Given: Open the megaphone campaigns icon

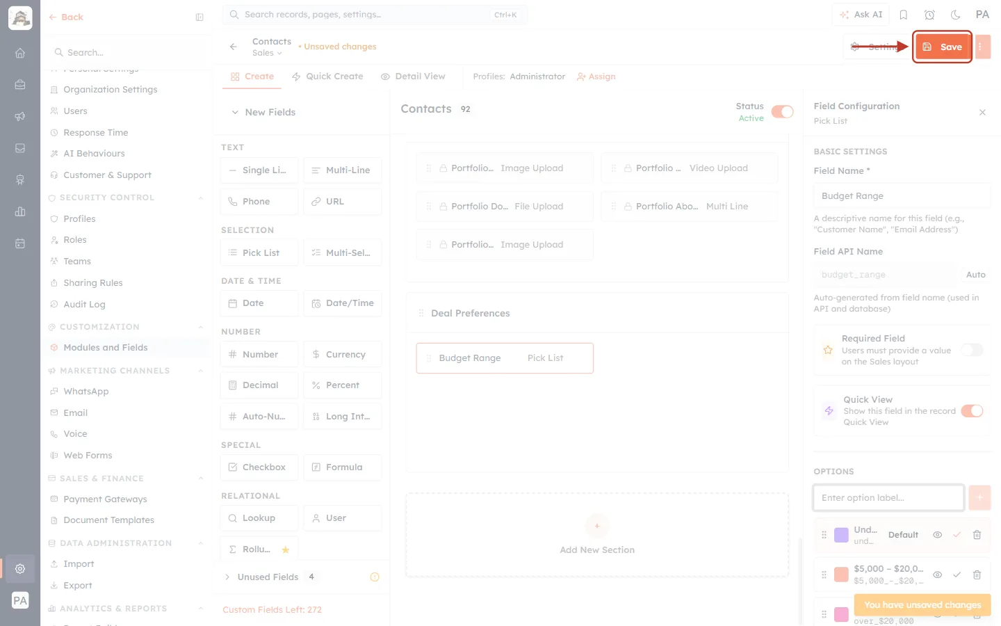Looking at the screenshot, I should (20, 116).
